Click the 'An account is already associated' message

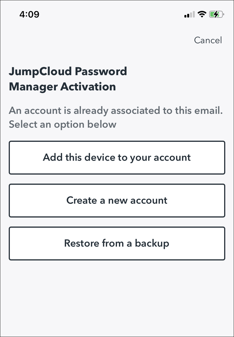click(x=116, y=110)
